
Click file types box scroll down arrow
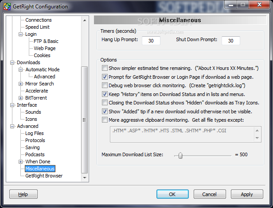[257, 138]
